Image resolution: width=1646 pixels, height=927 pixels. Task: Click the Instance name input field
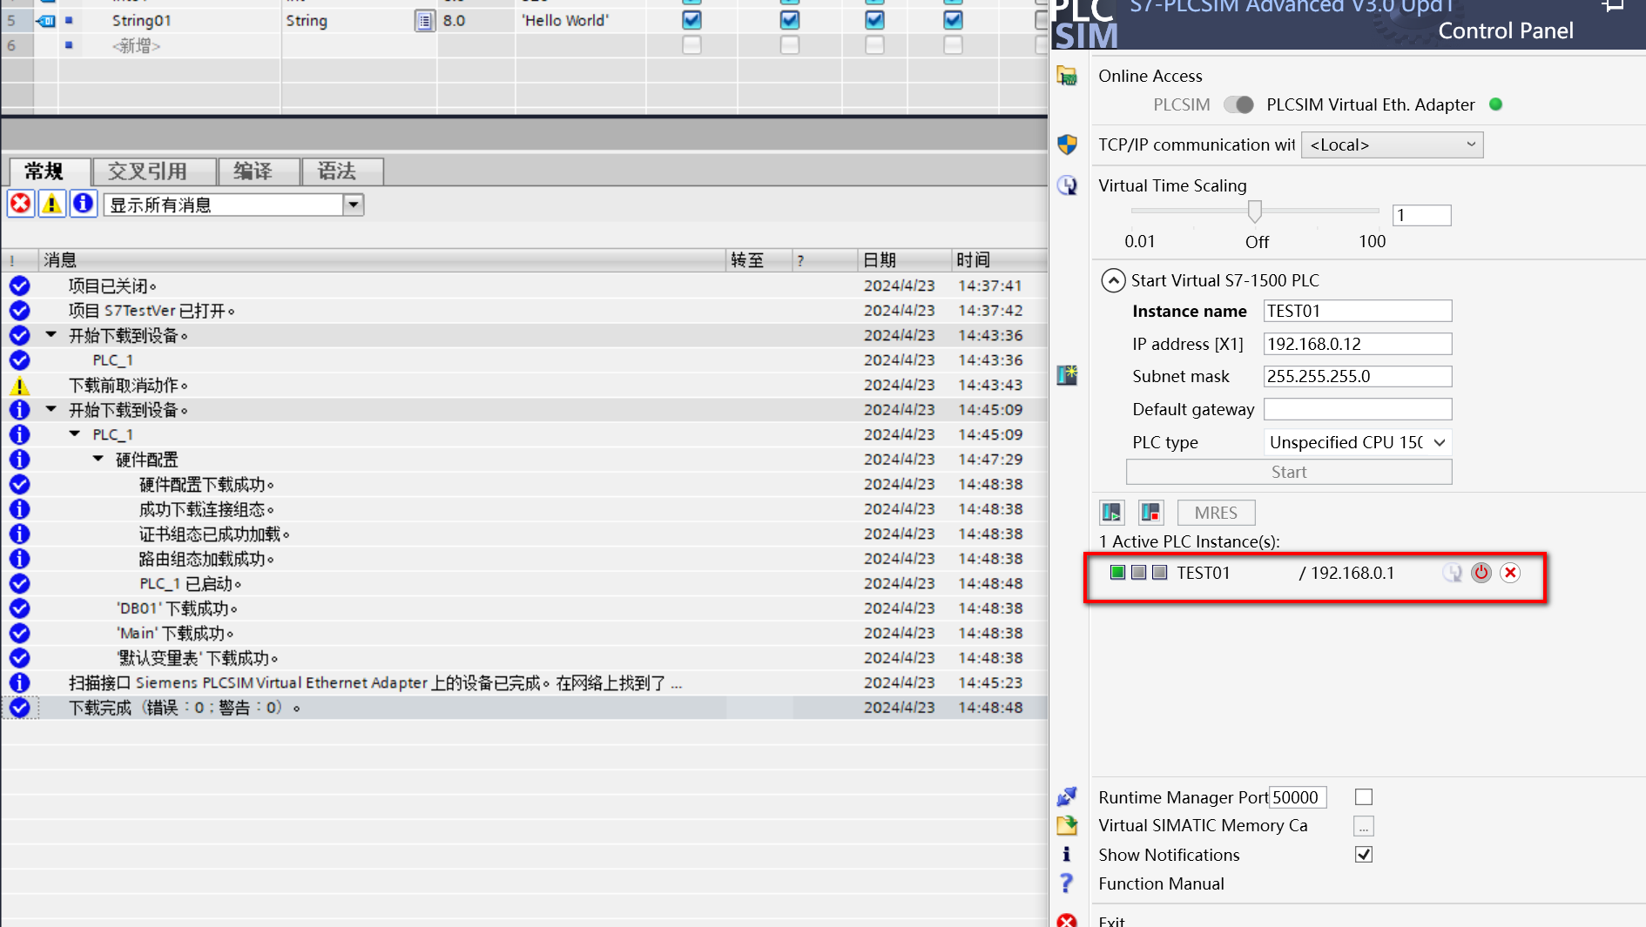1357,311
